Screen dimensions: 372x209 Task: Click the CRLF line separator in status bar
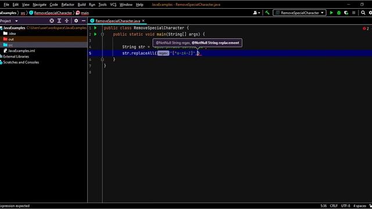coord(334,206)
